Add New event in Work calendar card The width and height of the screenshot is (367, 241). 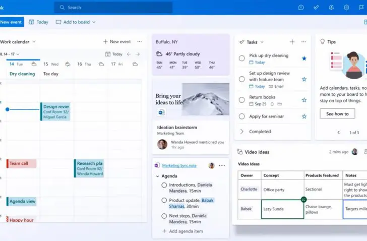click(117, 42)
